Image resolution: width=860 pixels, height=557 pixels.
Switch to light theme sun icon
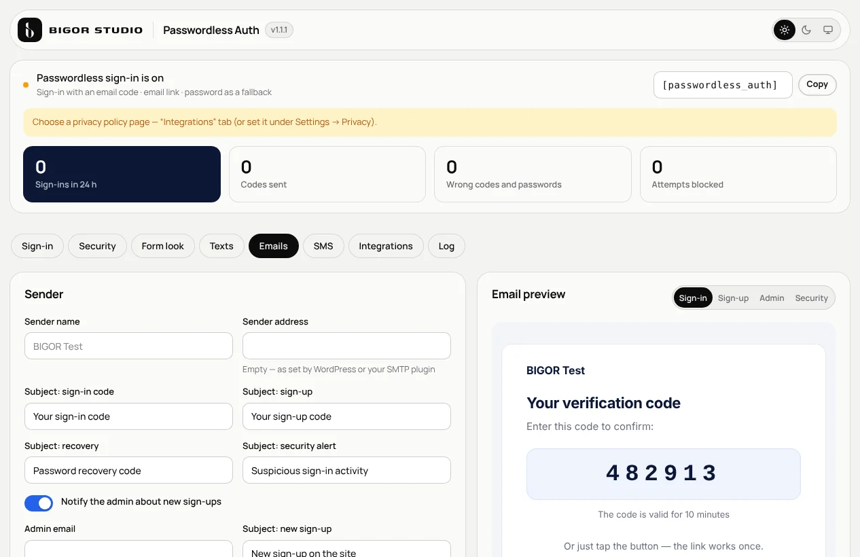(x=785, y=30)
